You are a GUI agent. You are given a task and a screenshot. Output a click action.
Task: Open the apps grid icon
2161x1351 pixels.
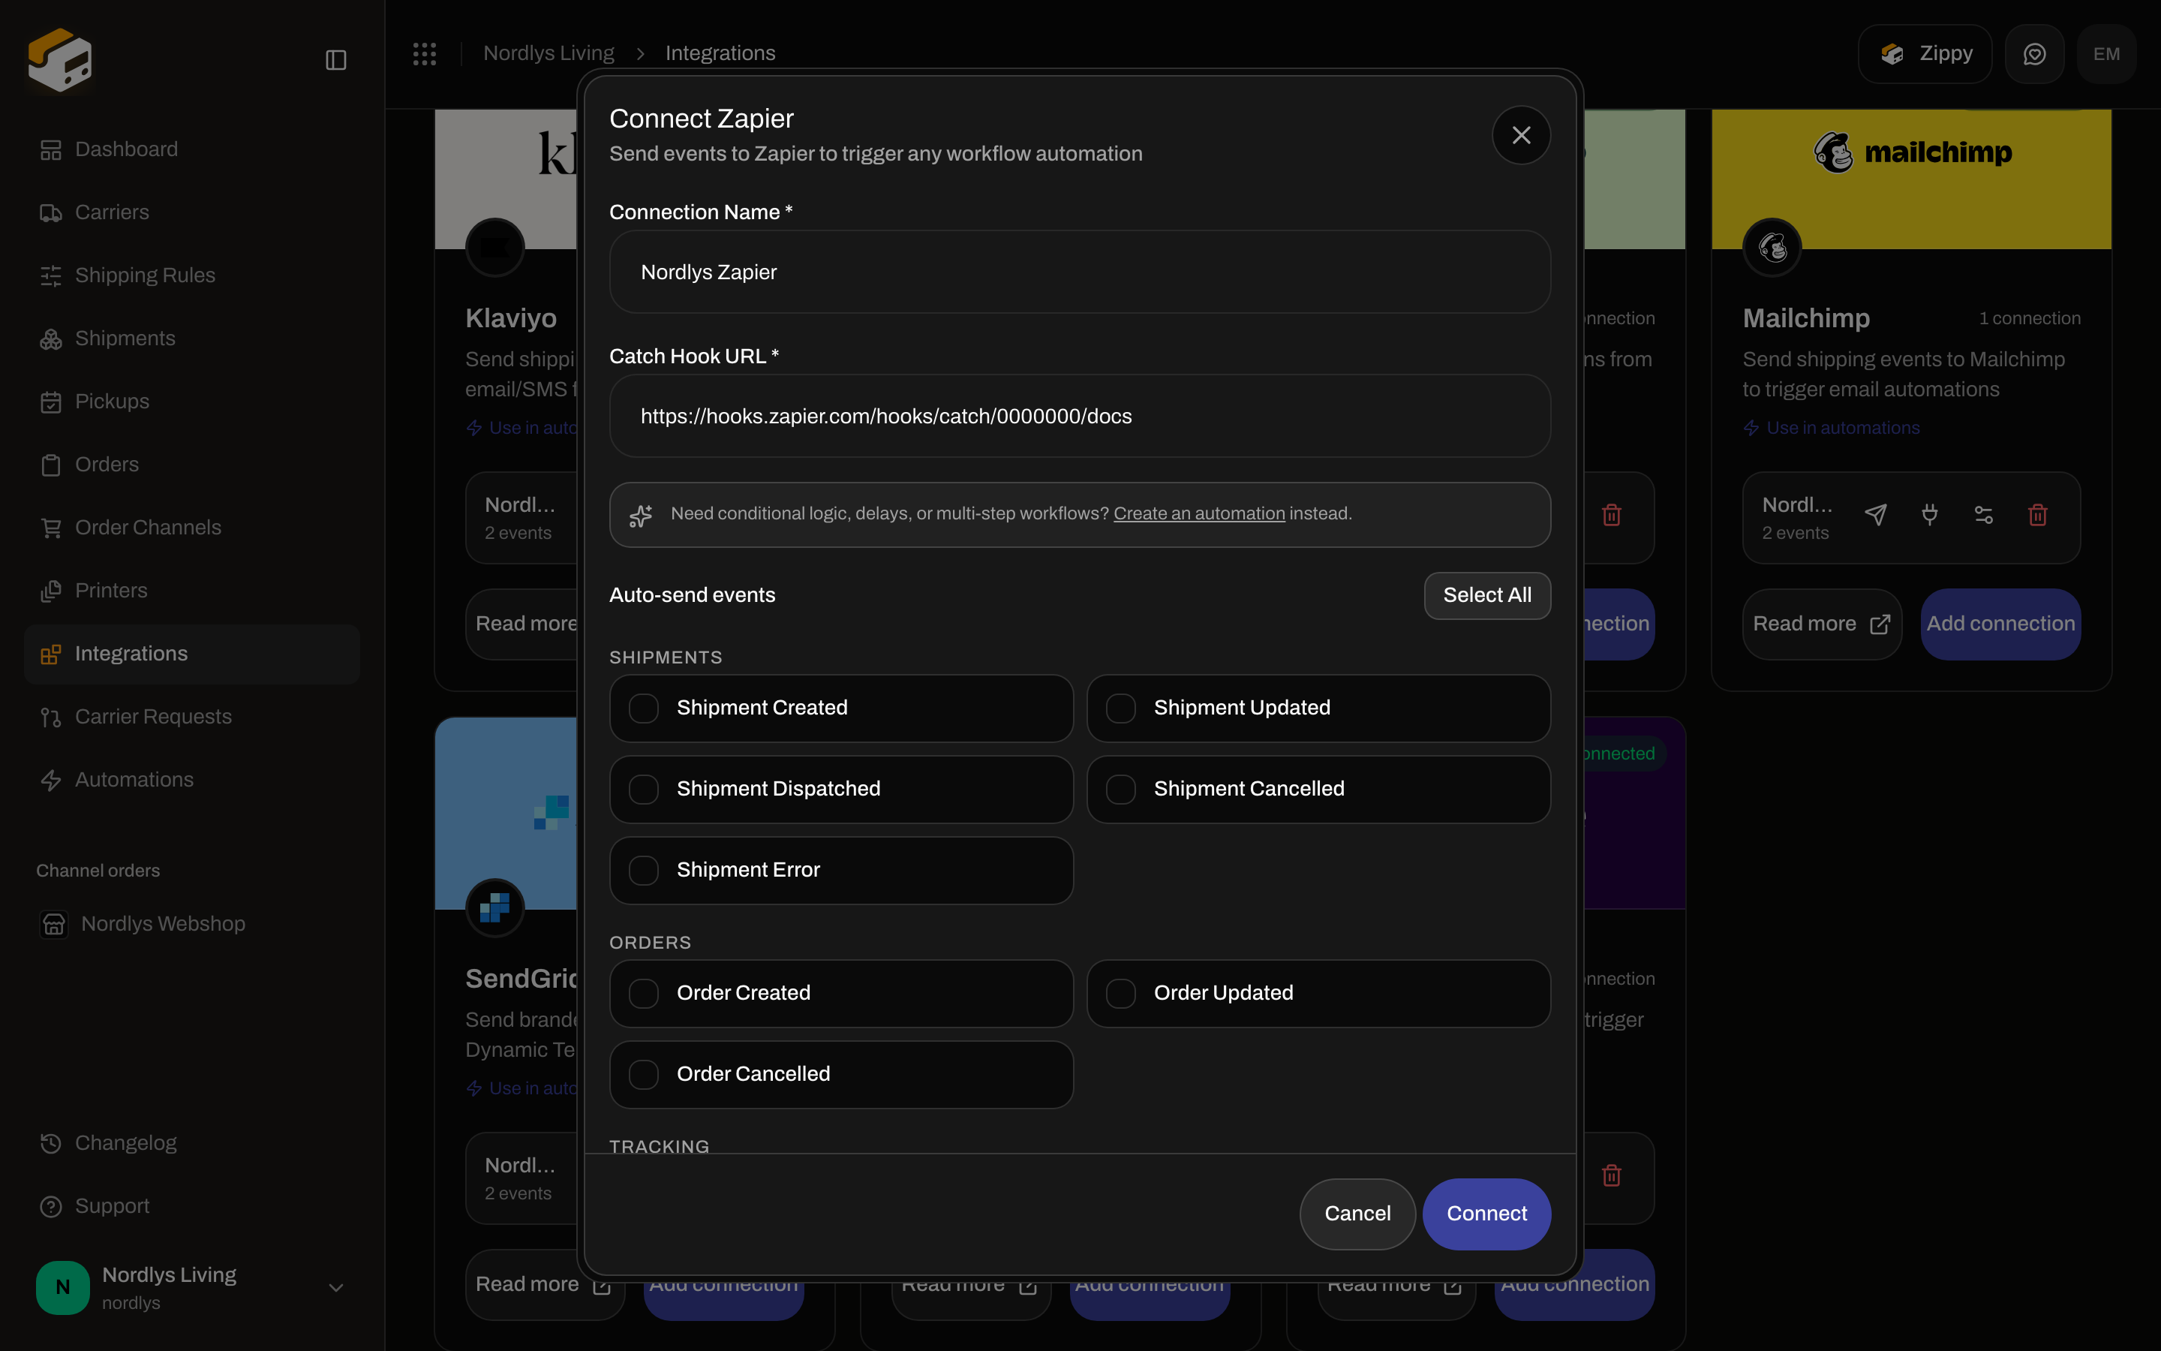(424, 53)
